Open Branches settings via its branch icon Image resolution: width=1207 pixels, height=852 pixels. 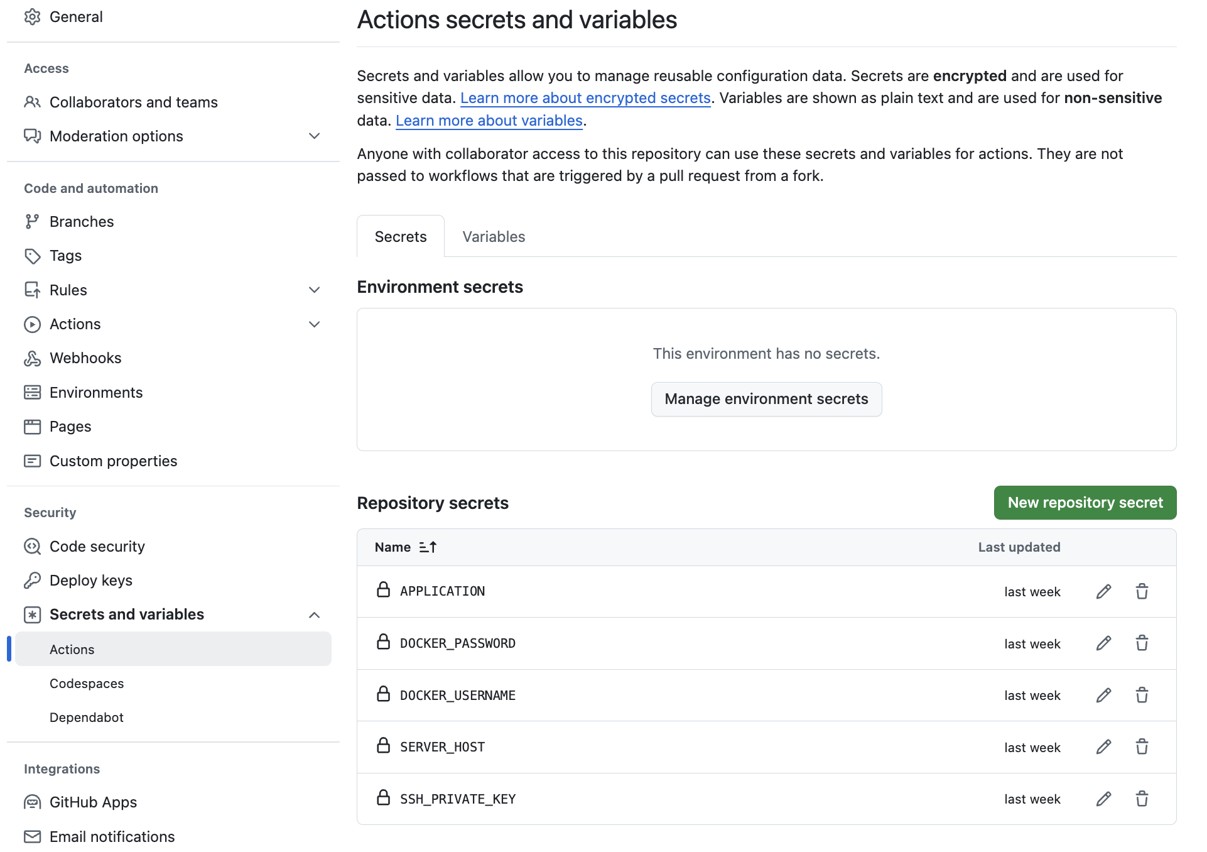point(32,221)
